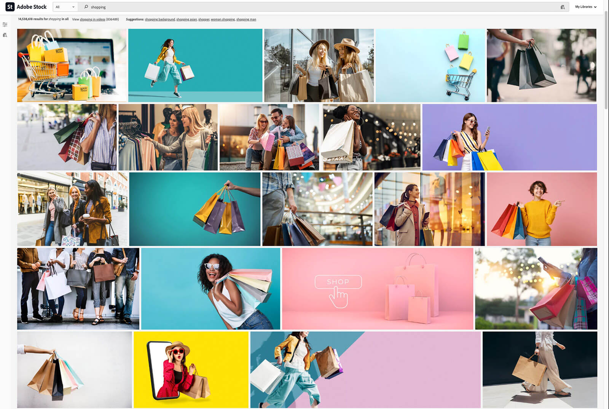Open the woman in yellow sweater thumbnail
The width and height of the screenshot is (609, 409).
click(x=541, y=209)
